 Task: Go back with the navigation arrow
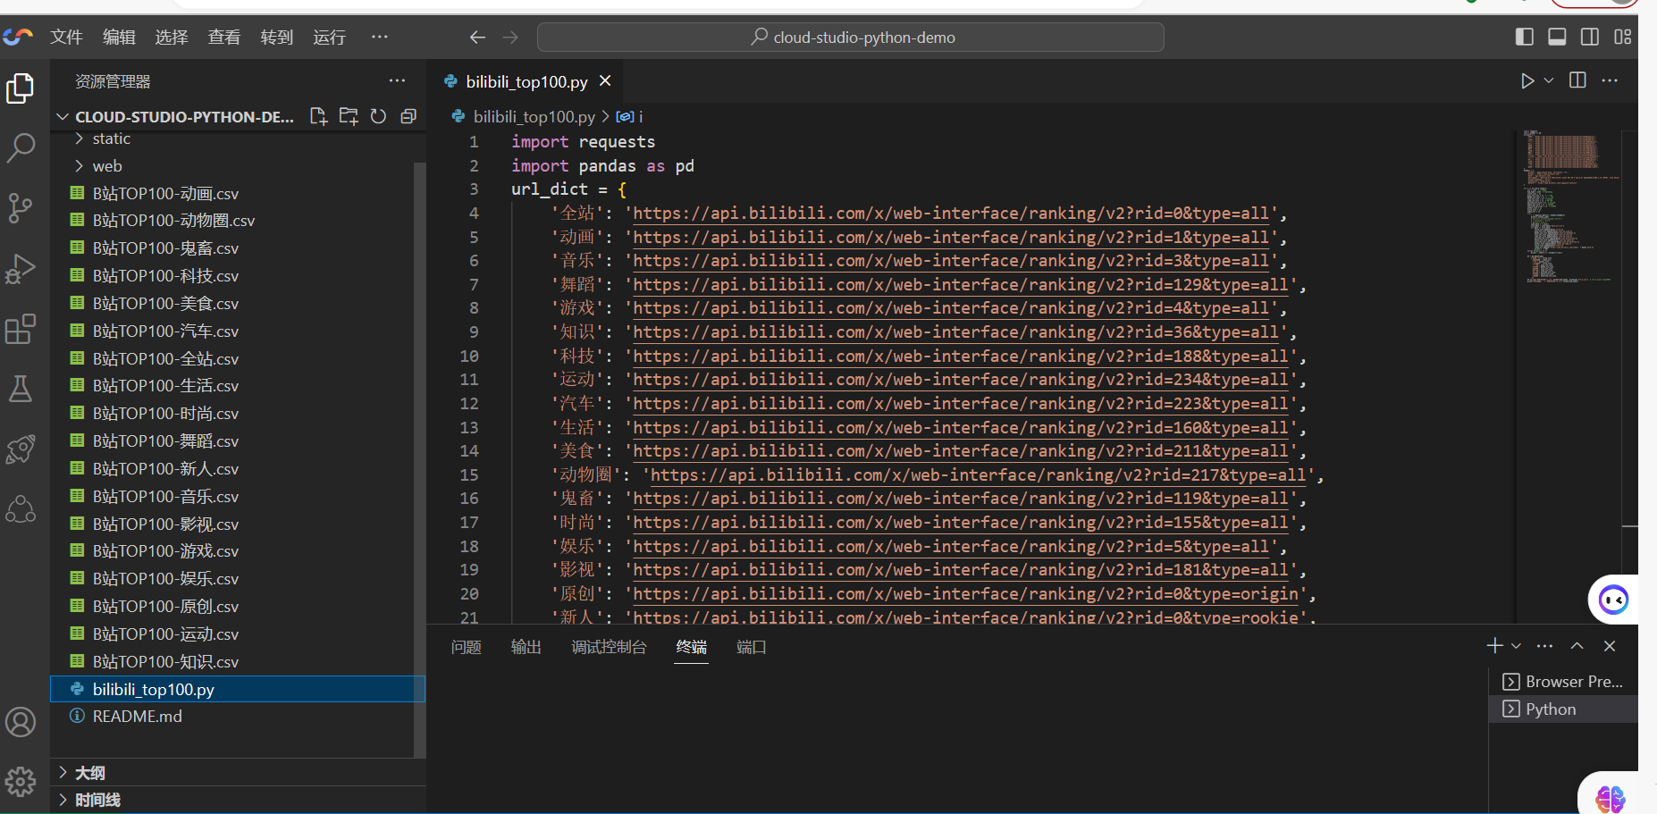[x=477, y=37]
